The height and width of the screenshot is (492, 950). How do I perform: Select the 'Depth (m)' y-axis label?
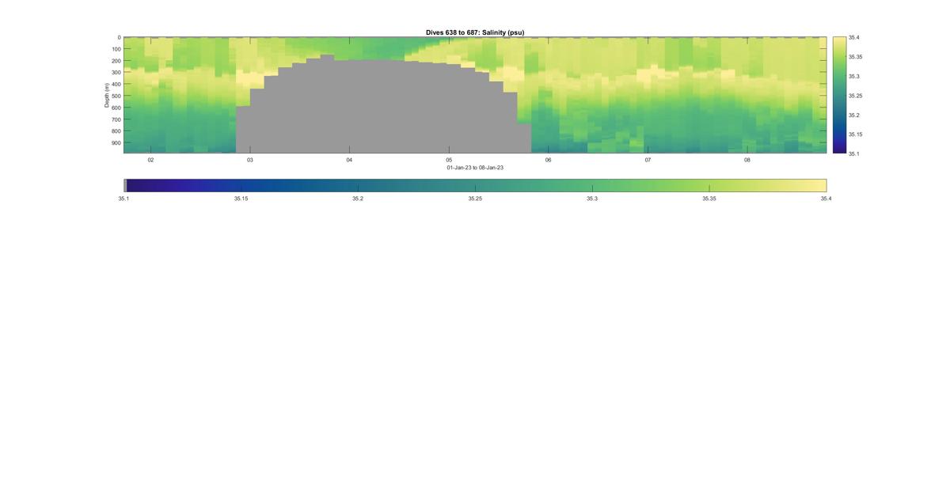pos(106,95)
